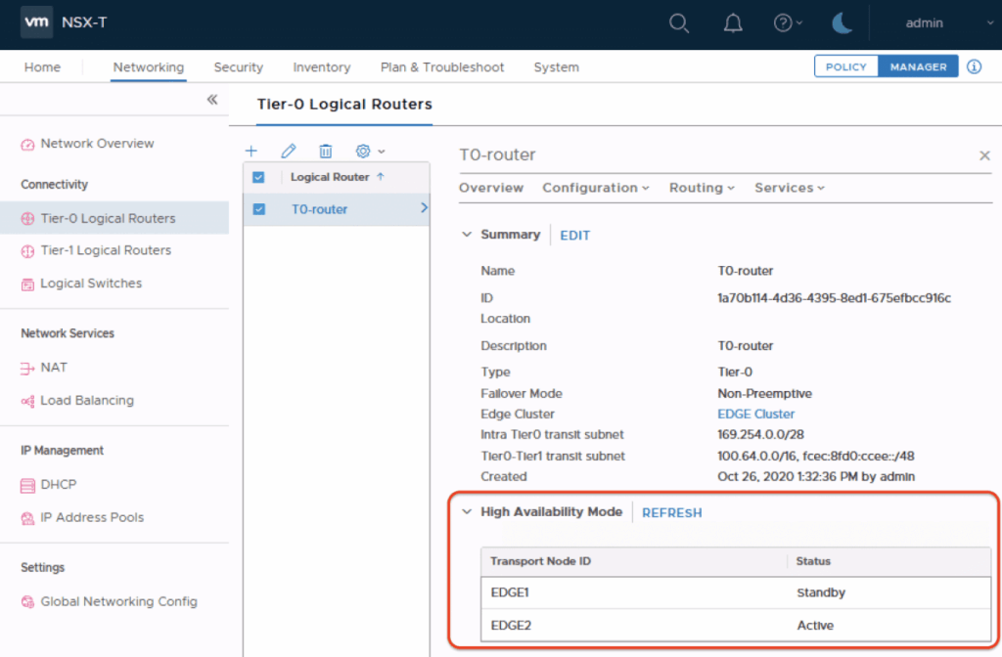This screenshot has height=657, width=1002.
Task: Open the notifications bell
Action: [733, 23]
